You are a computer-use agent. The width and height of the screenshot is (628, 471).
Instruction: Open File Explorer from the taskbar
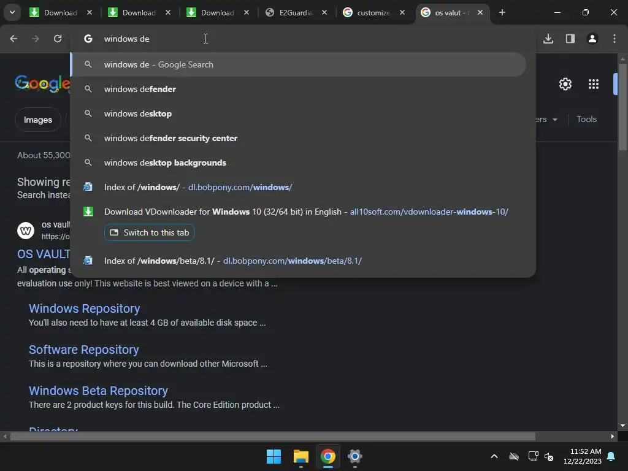(301, 456)
